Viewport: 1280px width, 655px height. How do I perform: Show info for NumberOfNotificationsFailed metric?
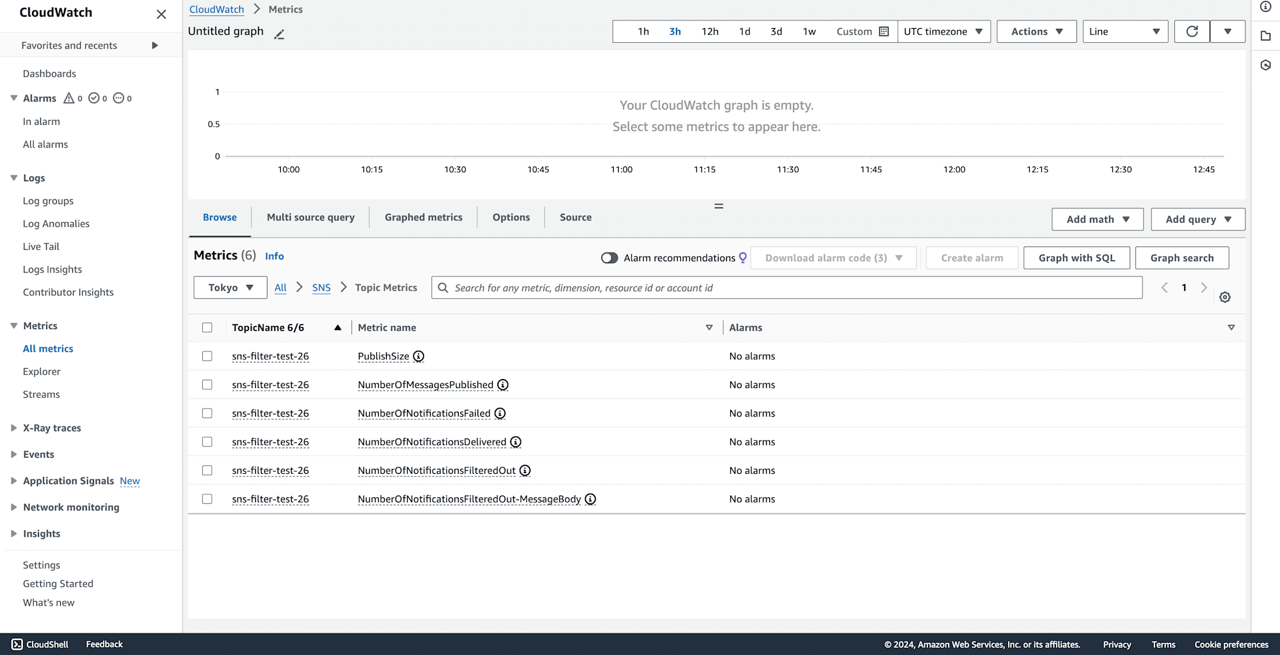click(500, 414)
